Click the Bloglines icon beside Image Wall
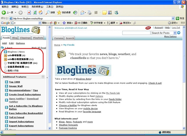Screen dimensions: 187x136 coord(6,86)
